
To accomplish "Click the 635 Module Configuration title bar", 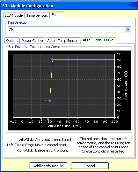I will (69, 6).
